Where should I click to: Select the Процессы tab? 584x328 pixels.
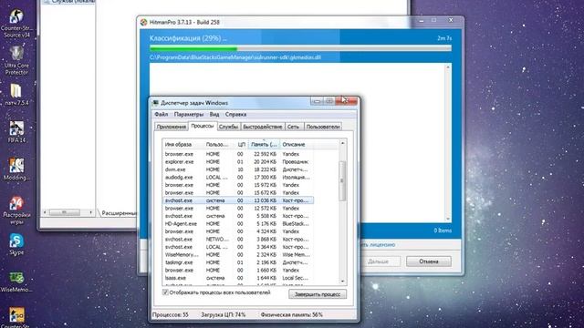click(203, 126)
